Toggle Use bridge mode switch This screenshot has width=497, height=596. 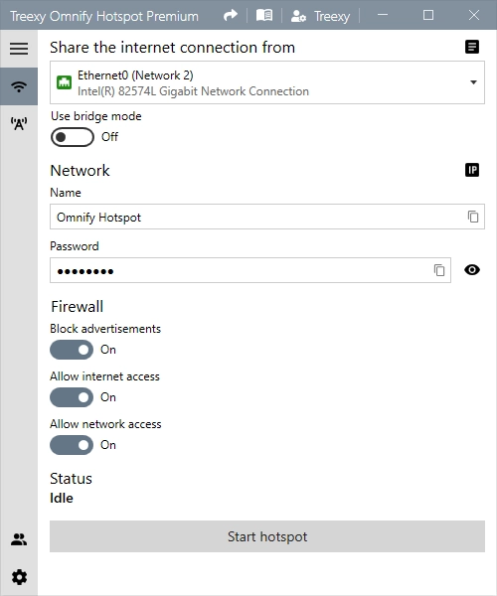73,137
